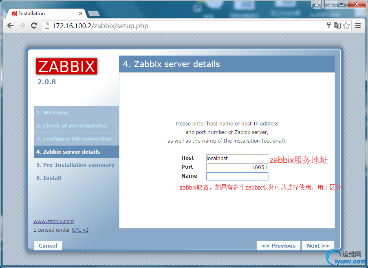Close the Installation tab
The image size is (368, 268).
(81, 13)
